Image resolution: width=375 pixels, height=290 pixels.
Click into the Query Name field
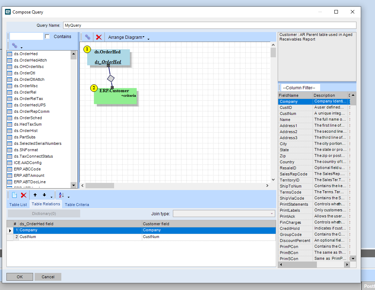click(209, 25)
